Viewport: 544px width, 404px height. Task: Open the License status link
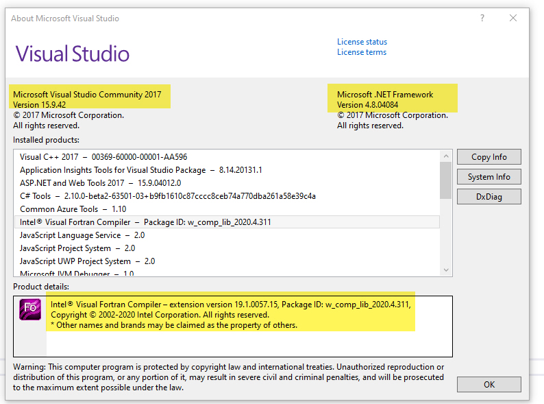[362, 42]
